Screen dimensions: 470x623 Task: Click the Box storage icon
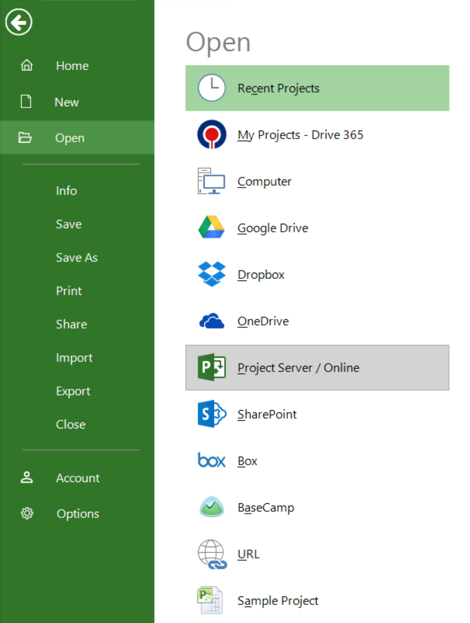[x=212, y=461]
